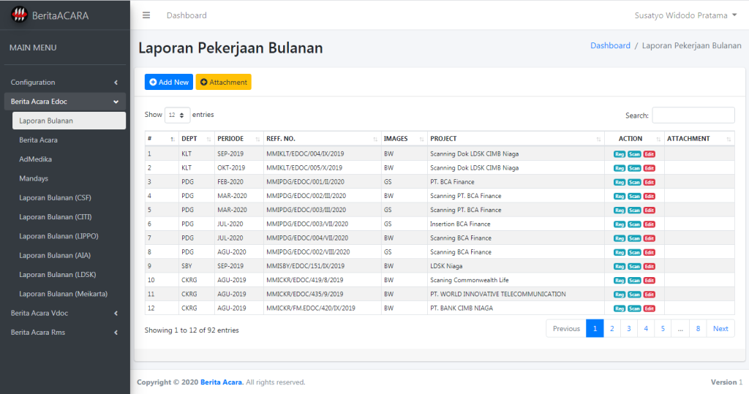Open the Show entries count dropdown
The width and height of the screenshot is (749, 394).
[177, 115]
